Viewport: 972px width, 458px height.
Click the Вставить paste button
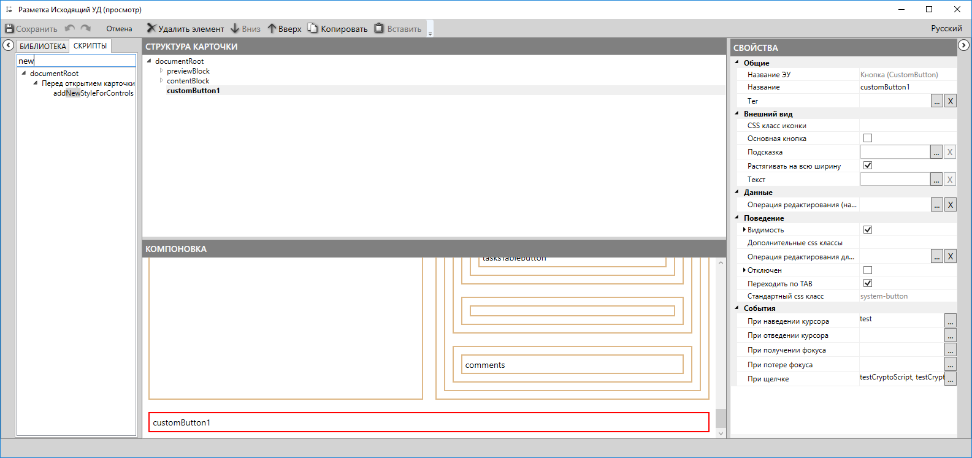tap(398, 29)
